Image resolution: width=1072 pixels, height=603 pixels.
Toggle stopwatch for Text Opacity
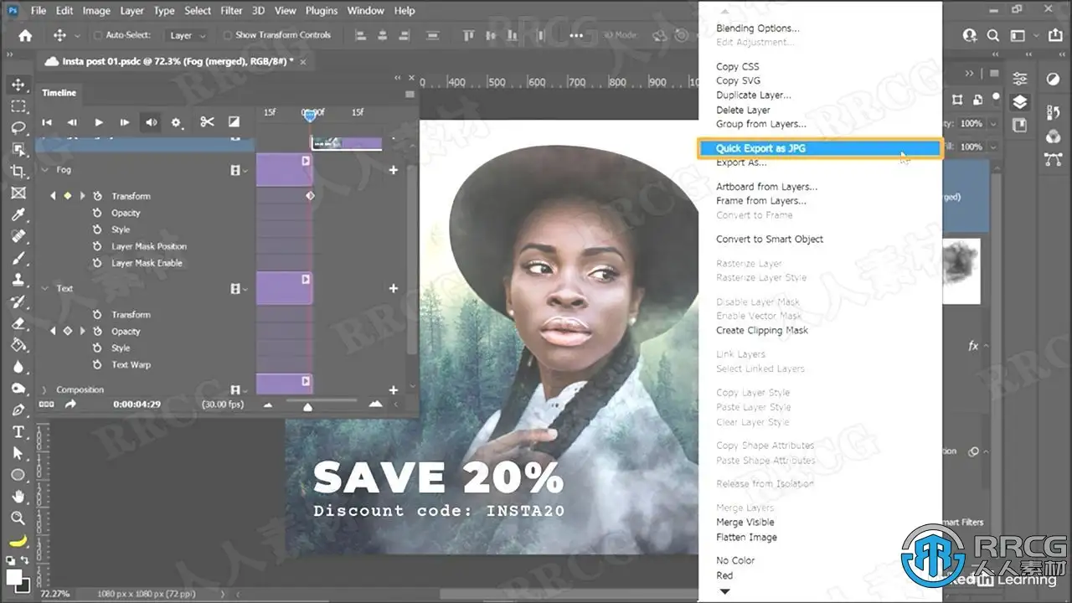97,332
